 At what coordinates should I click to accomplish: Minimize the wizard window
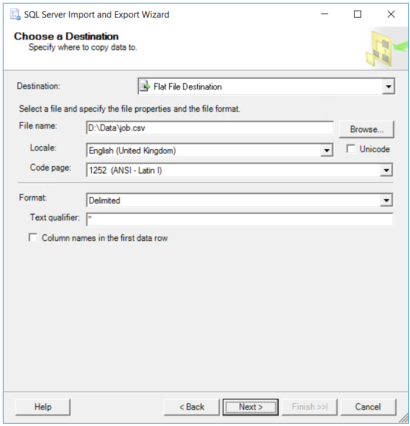tap(325, 14)
